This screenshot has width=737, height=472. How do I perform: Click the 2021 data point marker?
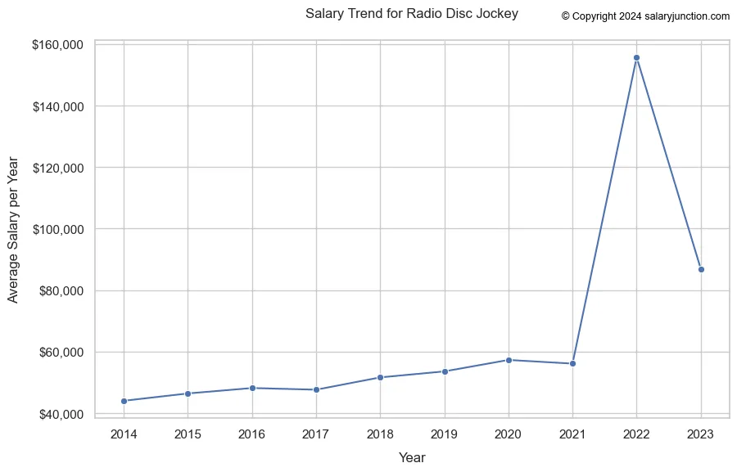point(572,363)
